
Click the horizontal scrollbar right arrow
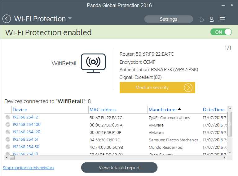point(224,158)
